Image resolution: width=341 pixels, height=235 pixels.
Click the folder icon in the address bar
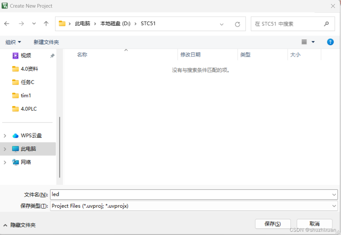[62, 23]
